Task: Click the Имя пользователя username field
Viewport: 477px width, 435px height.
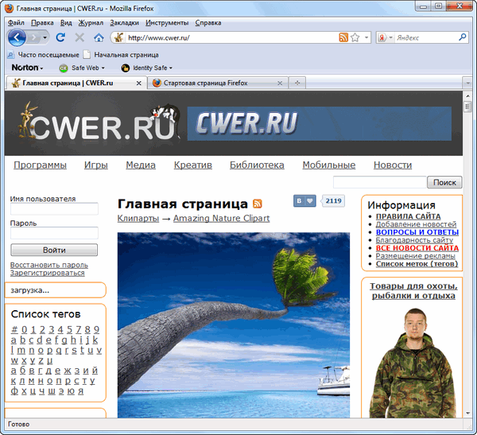Action: pyautogui.click(x=54, y=209)
